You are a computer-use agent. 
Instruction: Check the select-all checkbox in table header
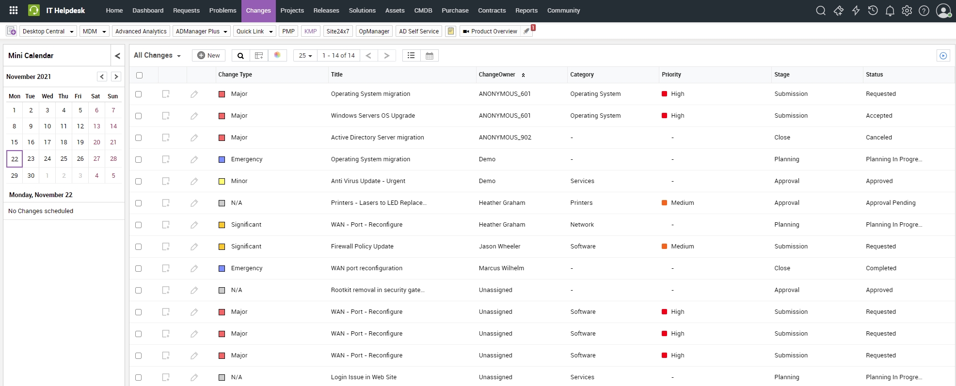[x=140, y=75]
